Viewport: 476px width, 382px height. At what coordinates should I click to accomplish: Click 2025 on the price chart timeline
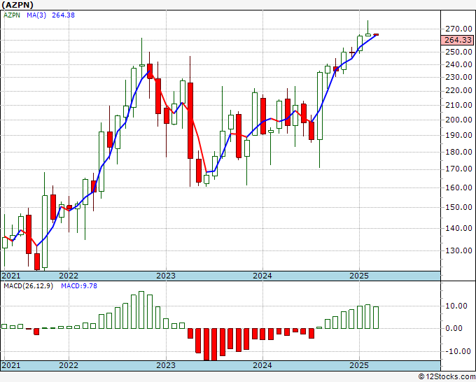(359, 276)
